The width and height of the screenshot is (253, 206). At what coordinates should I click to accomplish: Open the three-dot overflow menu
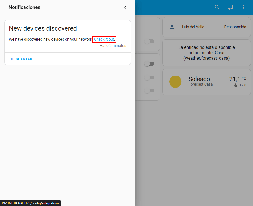coord(243,7)
